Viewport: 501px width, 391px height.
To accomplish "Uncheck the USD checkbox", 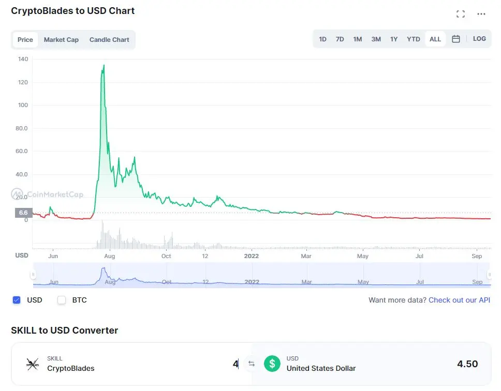I will (17, 299).
